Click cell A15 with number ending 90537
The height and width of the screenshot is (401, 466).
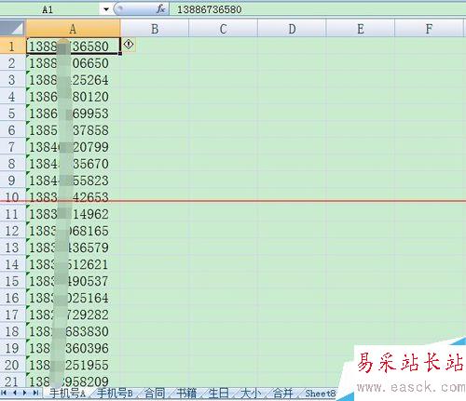pos(73,281)
